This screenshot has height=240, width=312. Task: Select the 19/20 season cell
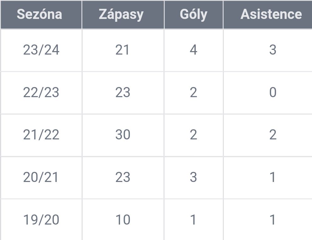[41, 220]
